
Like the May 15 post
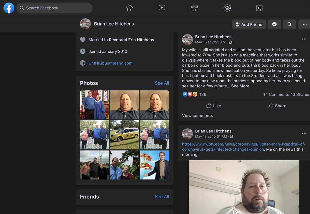pyautogui.click(x=213, y=106)
